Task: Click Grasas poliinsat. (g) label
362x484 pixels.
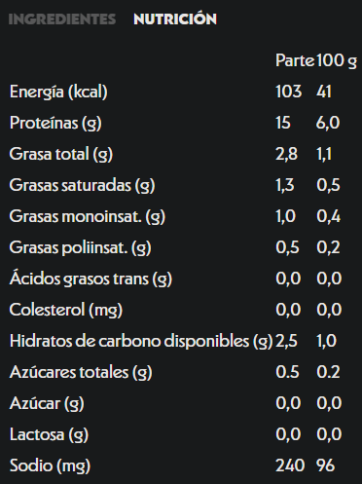Action: point(80,247)
